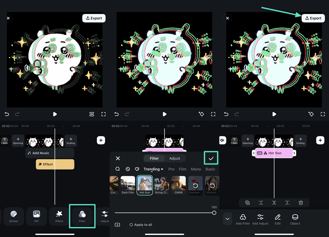The height and width of the screenshot is (237, 329).
Task: Play the preview in left screen
Action: tap(55, 114)
